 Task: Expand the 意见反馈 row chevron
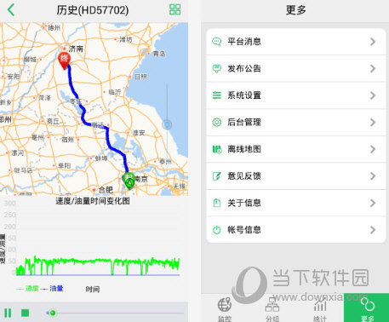[x=373, y=176]
